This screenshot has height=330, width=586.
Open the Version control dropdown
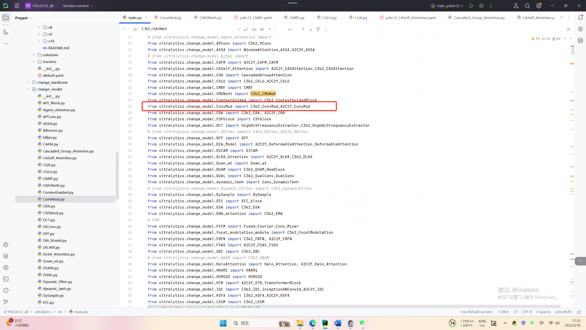[78, 6]
